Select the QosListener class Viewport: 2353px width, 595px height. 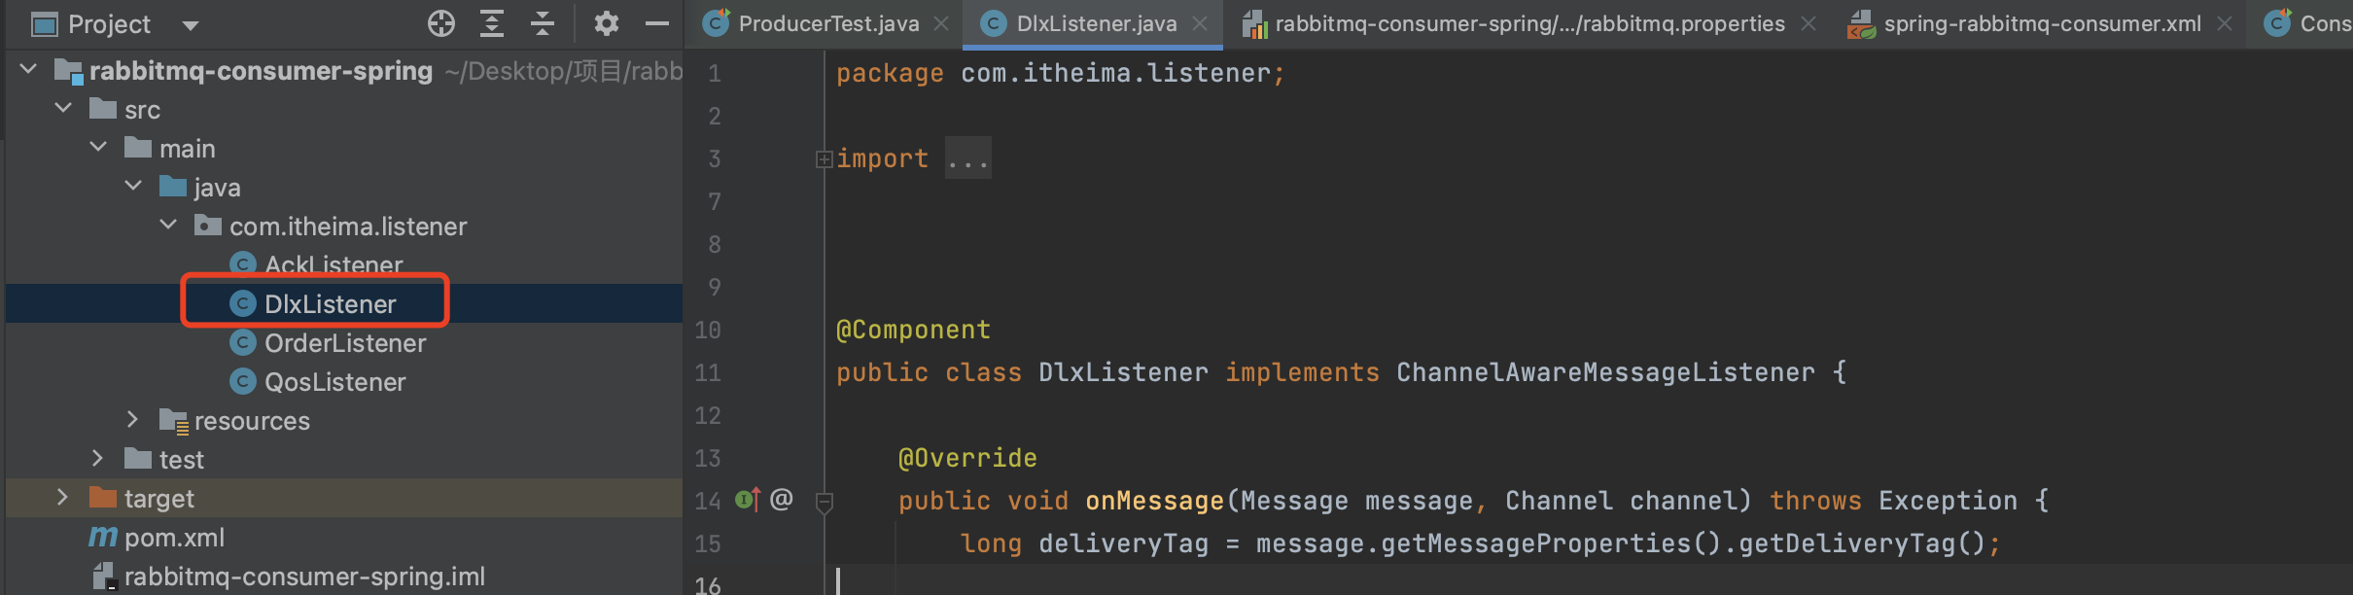pos(334,382)
